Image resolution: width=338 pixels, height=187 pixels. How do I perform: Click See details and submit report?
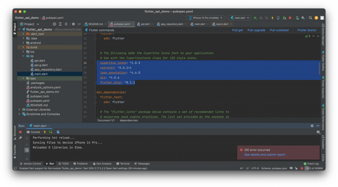(265, 155)
